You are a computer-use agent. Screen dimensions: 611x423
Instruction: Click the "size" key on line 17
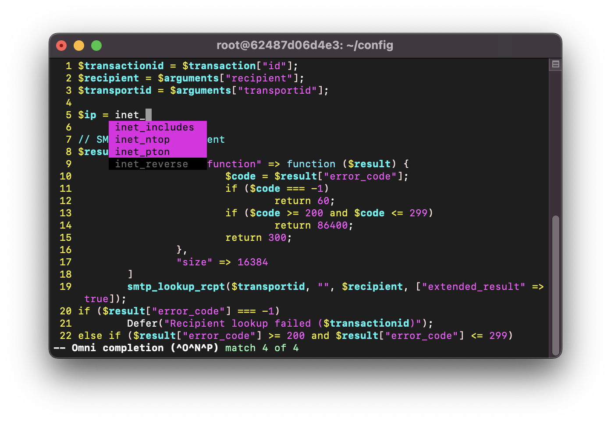click(x=195, y=262)
